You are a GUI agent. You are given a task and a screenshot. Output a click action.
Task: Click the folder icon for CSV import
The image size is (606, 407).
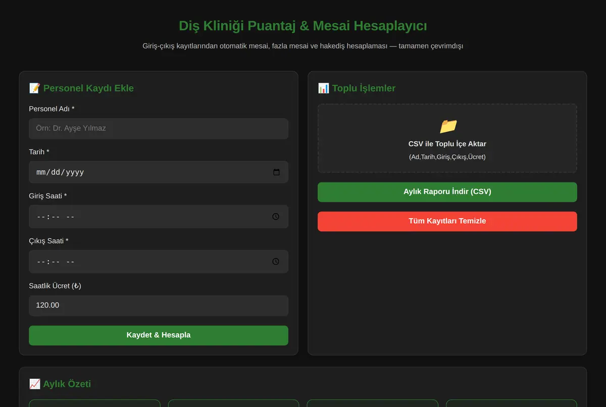(447, 126)
